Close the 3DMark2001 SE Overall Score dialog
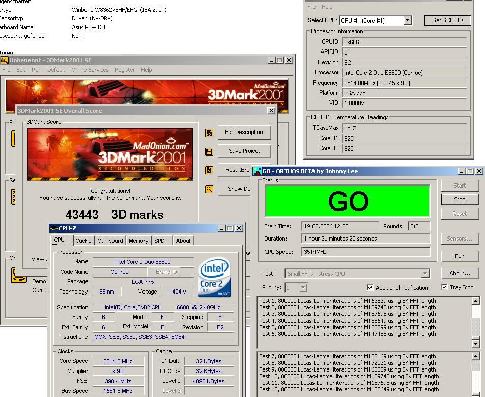Image resolution: width=485 pixels, height=397 pixels. pos(271,111)
